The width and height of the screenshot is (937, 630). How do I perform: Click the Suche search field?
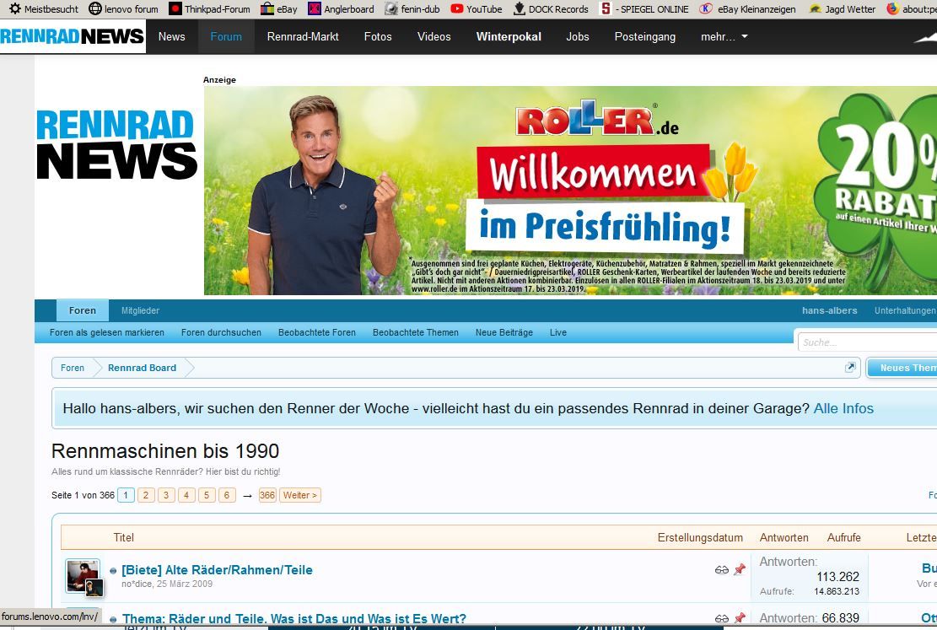[x=864, y=342]
